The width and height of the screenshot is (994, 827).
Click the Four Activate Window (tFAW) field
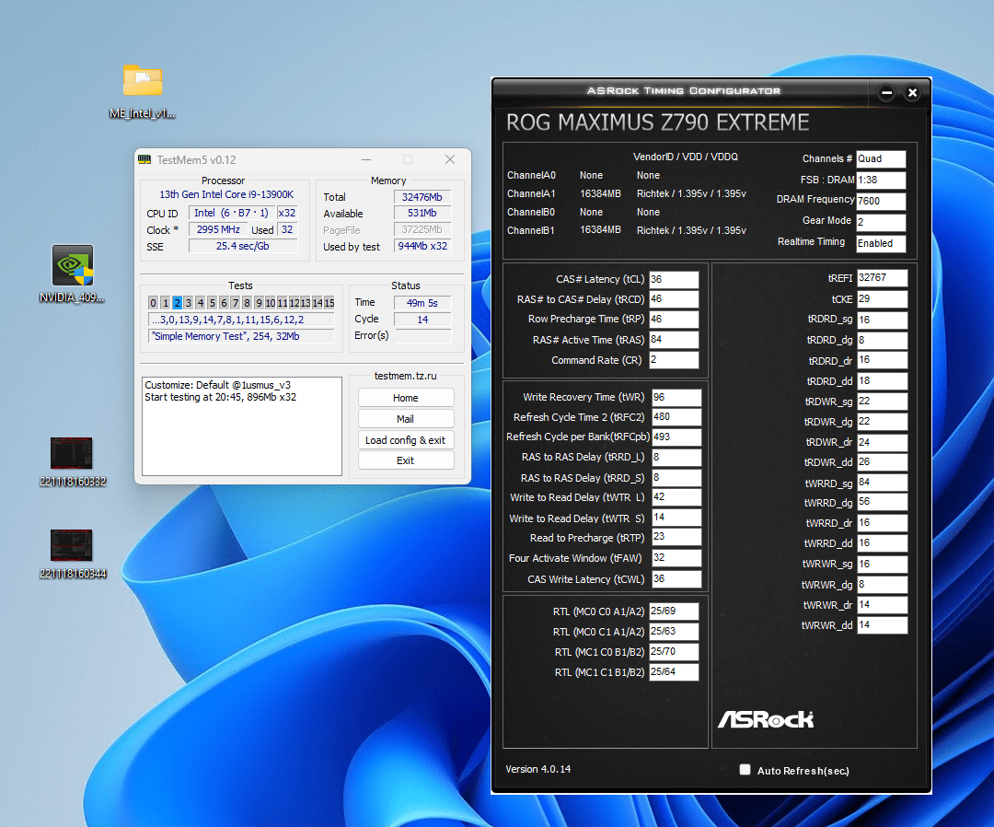point(677,557)
